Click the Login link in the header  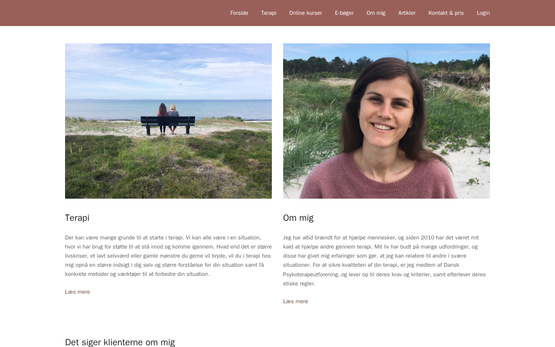[x=483, y=13]
